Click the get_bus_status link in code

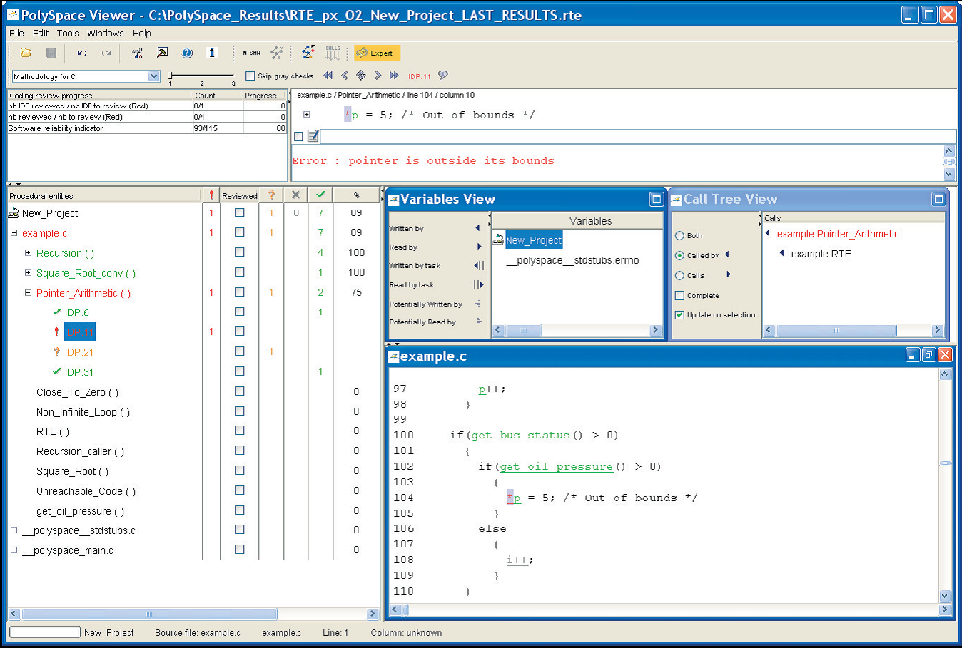520,435
